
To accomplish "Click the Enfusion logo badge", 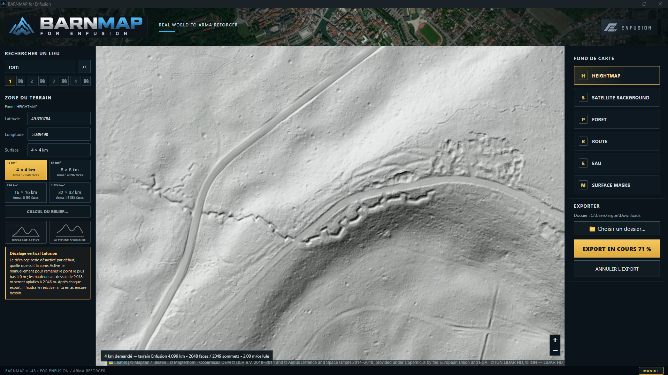I will pyautogui.click(x=629, y=27).
